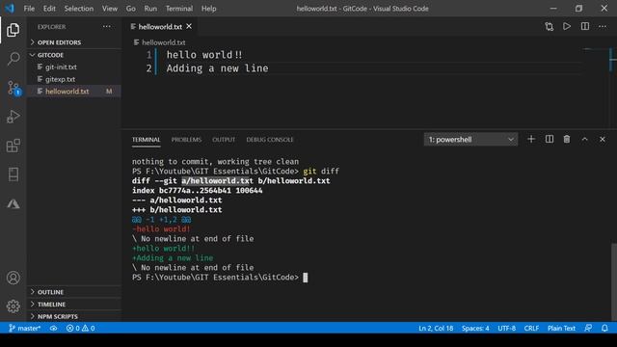Open the Terminal menu
Screen dimensions: 617x347
(x=179, y=9)
